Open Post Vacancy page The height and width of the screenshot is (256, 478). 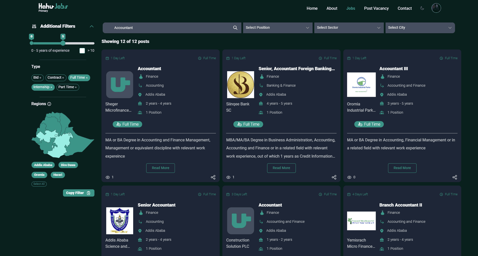(376, 8)
